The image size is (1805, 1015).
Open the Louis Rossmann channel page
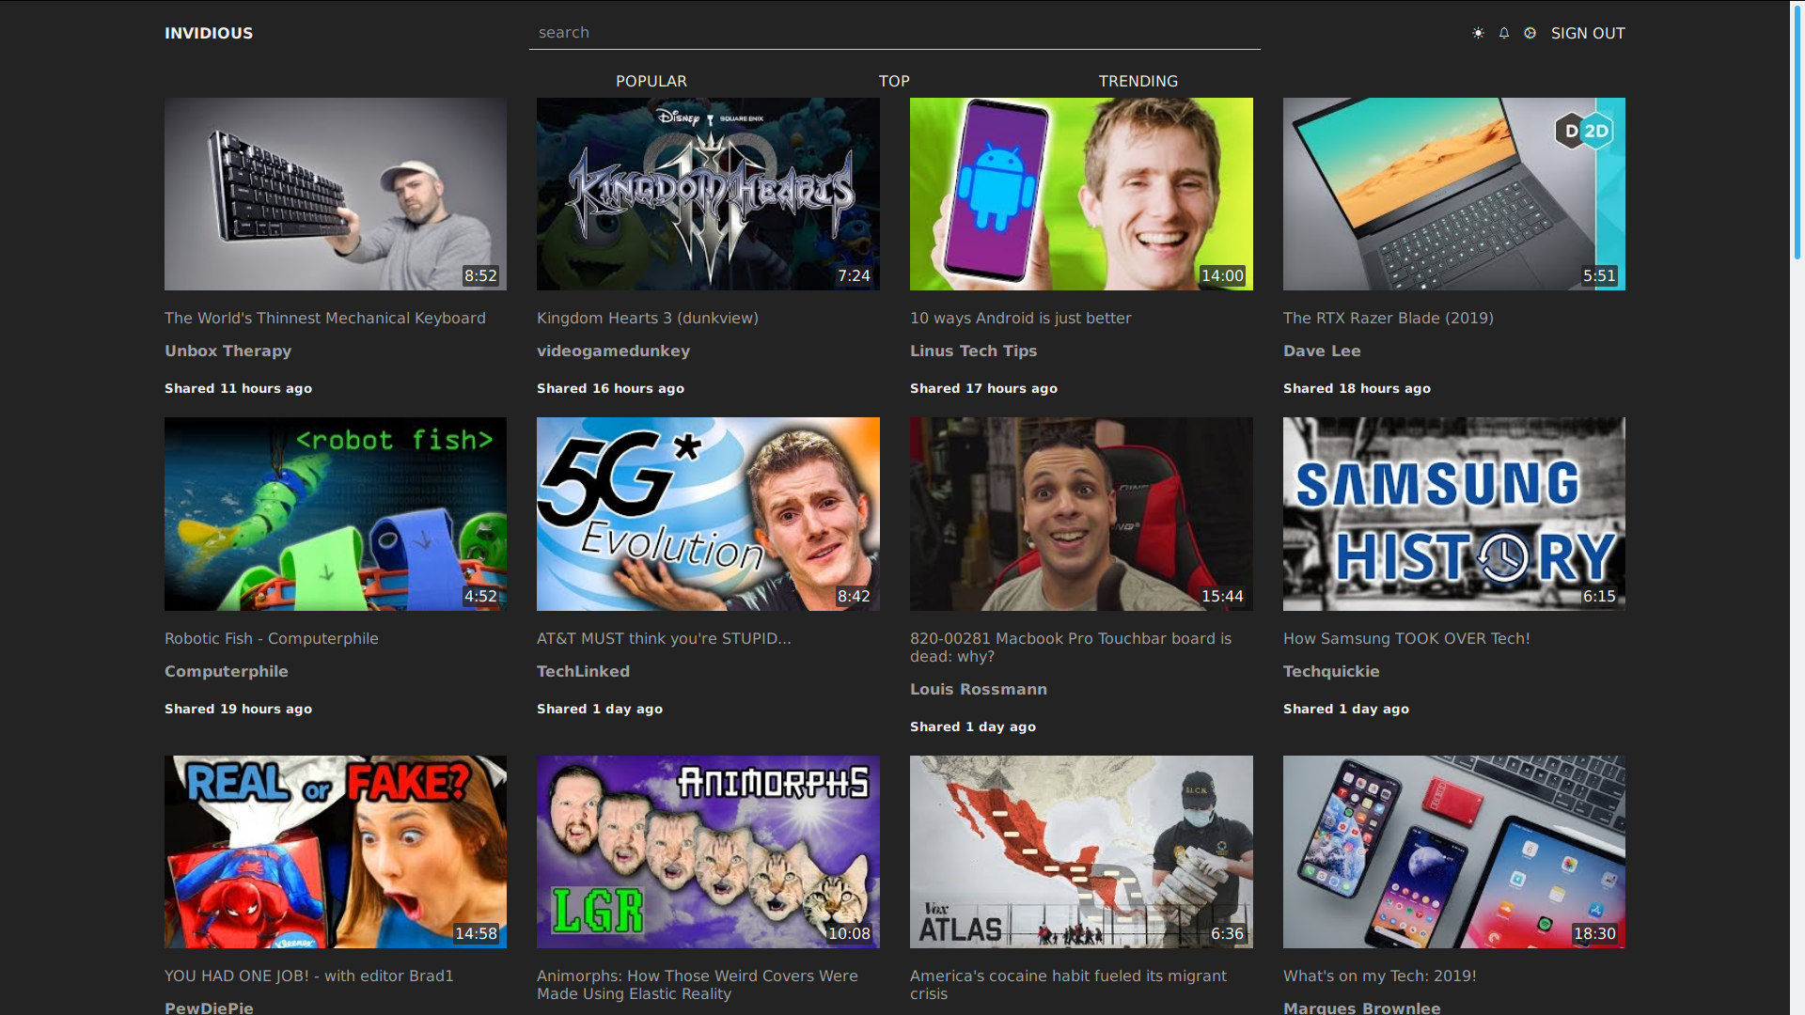(x=978, y=689)
